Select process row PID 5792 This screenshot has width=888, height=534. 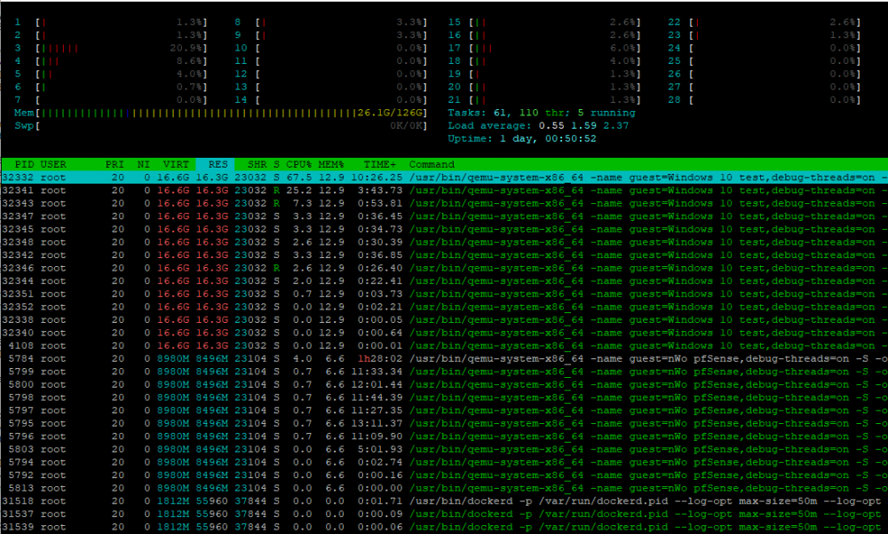(x=444, y=475)
